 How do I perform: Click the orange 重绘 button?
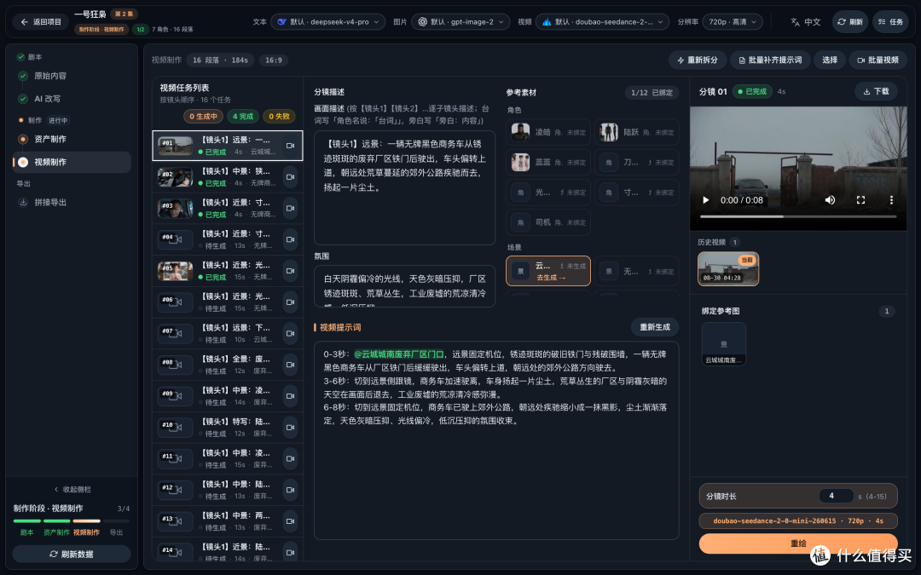pos(798,543)
